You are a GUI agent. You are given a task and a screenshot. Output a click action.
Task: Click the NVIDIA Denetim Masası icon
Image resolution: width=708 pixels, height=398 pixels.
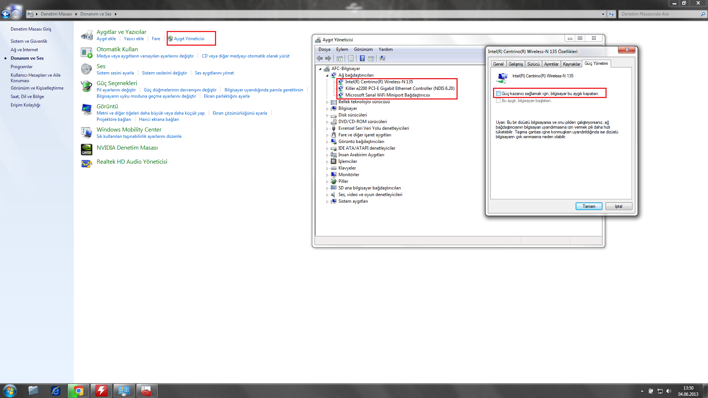point(87,149)
